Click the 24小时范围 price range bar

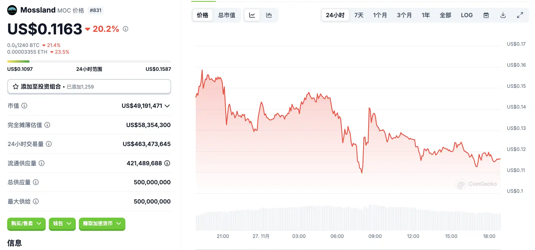point(89,62)
